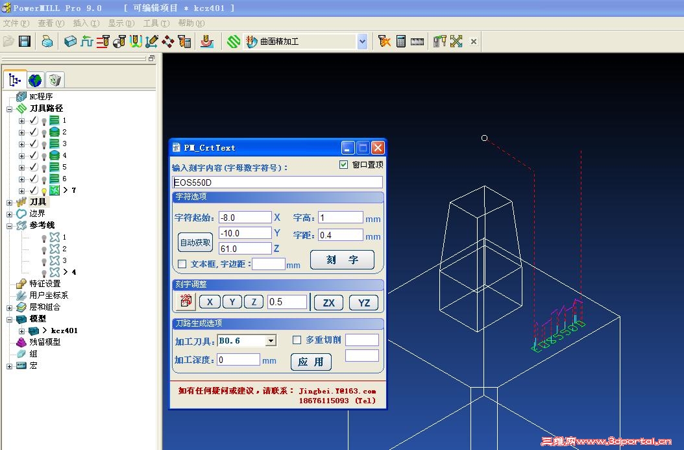Expand the 刀具 tree node
This screenshot has width=684, height=450.
(x=9, y=203)
